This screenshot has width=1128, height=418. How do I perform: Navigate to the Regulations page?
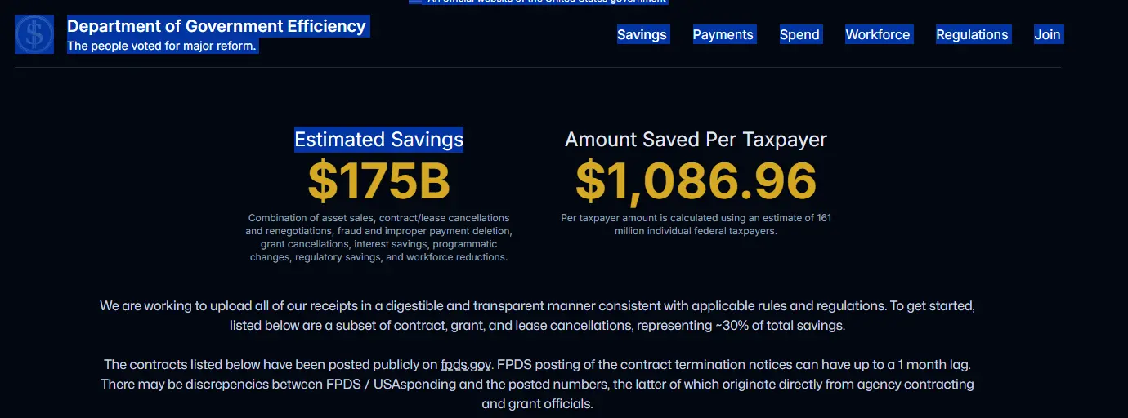tap(972, 34)
